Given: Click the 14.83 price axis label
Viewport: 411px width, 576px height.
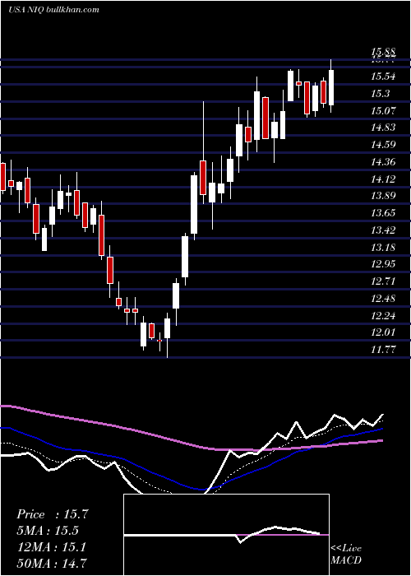Looking at the screenshot, I should pyautogui.click(x=383, y=127).
